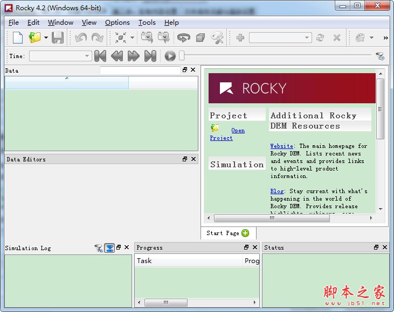Click the time filter funnel icon
394x312 pixels.
tap(380, 56)
